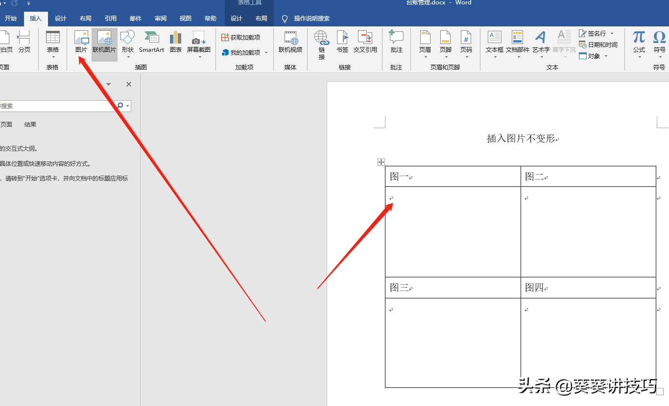Click the 对象 object icon

(x=583, y=56)
